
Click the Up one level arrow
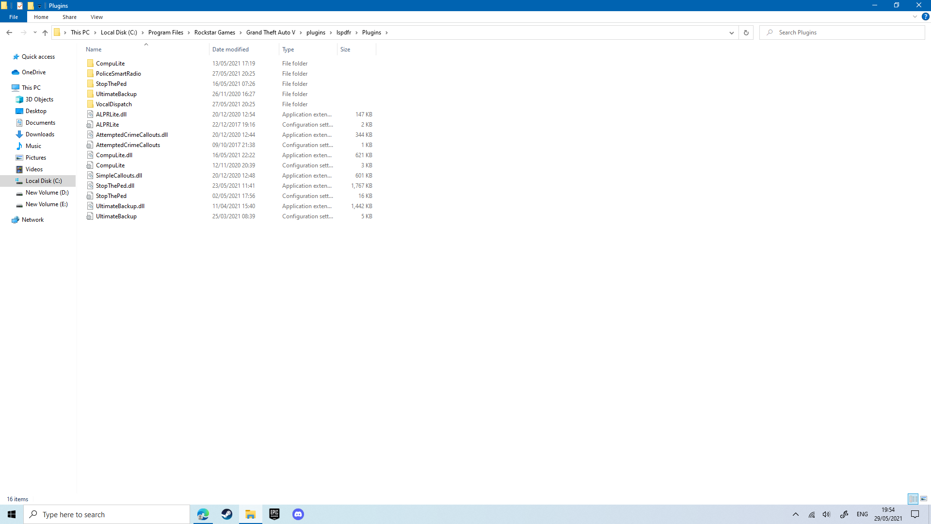point(45,33)
